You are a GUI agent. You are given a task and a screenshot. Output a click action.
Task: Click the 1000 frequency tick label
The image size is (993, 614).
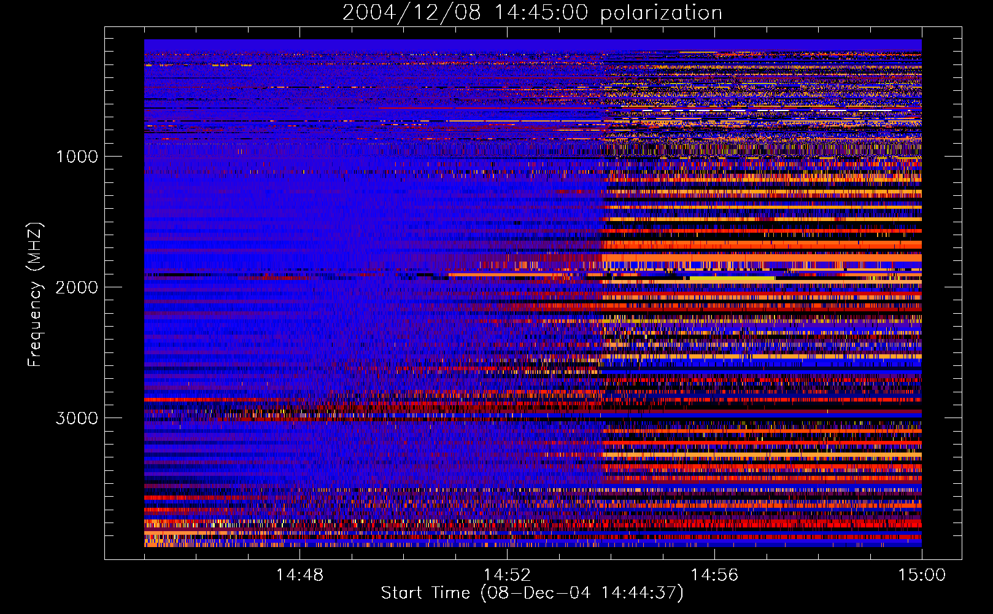click(x=77, y=157)
